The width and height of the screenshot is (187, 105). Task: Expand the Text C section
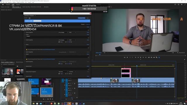coord(25,45)
